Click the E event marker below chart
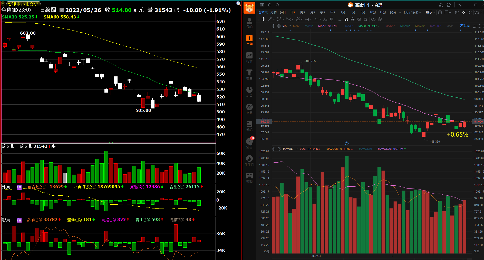 347,143
